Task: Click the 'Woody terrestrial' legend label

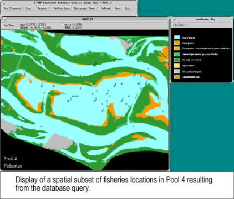Action: click(x=192, y=60)
